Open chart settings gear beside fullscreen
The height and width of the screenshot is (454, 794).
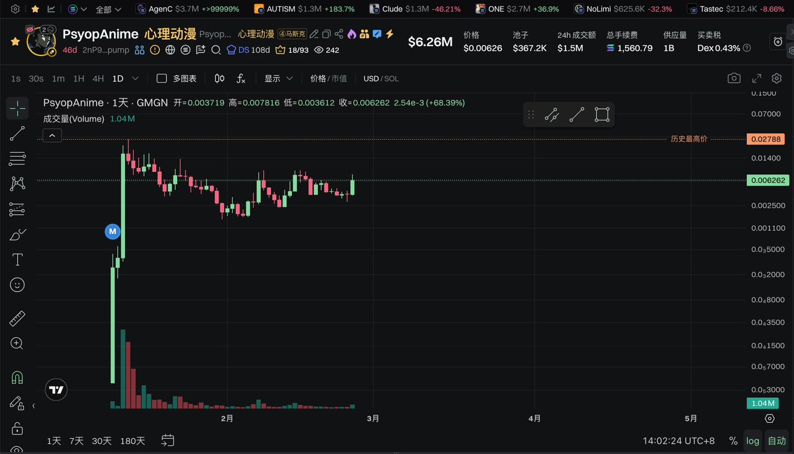pos(777,79)
